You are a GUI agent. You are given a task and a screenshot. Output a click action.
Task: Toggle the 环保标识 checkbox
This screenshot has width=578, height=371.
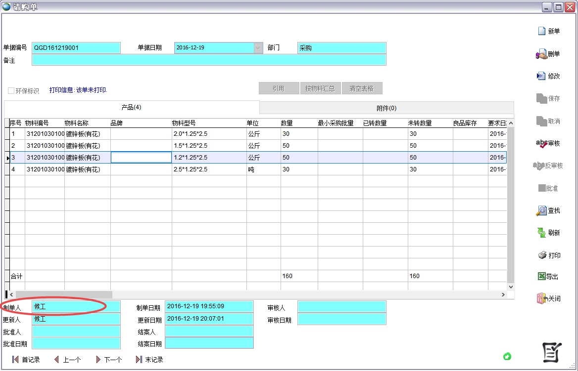(x=11, y=91)
